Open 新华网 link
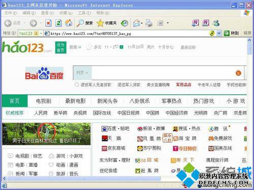Viewport: 254px width, 190px height. (x=60, y=113)
